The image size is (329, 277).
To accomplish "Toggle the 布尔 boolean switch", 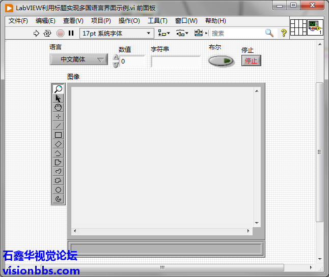I will pyautogui.click(x=221, y=61).
